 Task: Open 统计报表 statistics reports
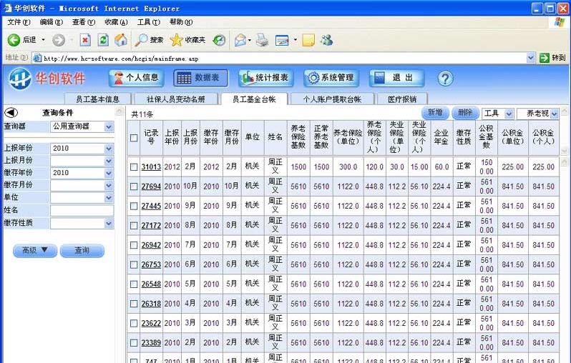[x=266, y=78]
